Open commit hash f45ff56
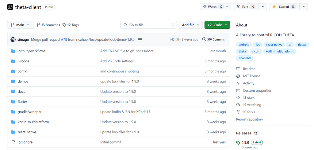Image resolution: width=314 pixels, height=150 pixels. click(x=175, y=39)
